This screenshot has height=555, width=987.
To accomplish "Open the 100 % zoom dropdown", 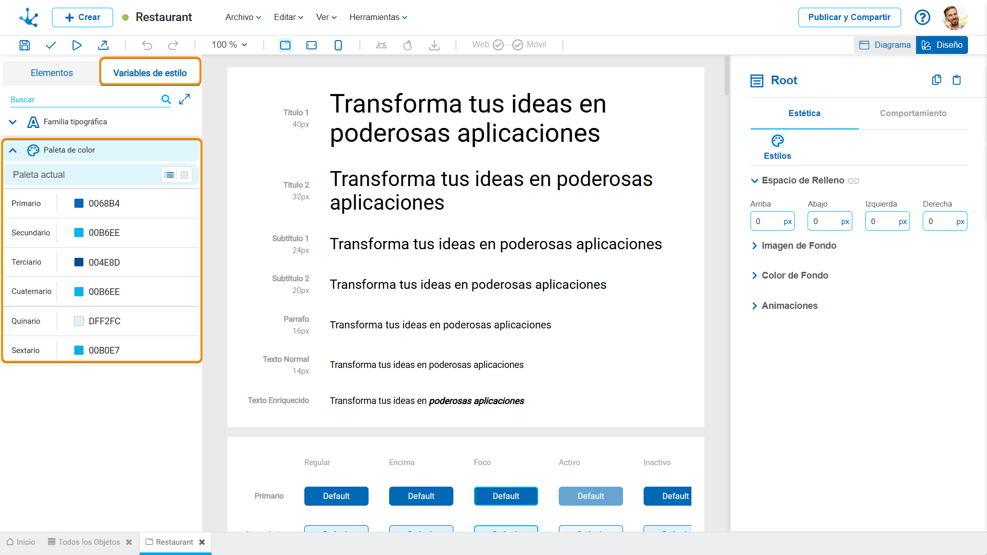I will (x=229, y=45).
